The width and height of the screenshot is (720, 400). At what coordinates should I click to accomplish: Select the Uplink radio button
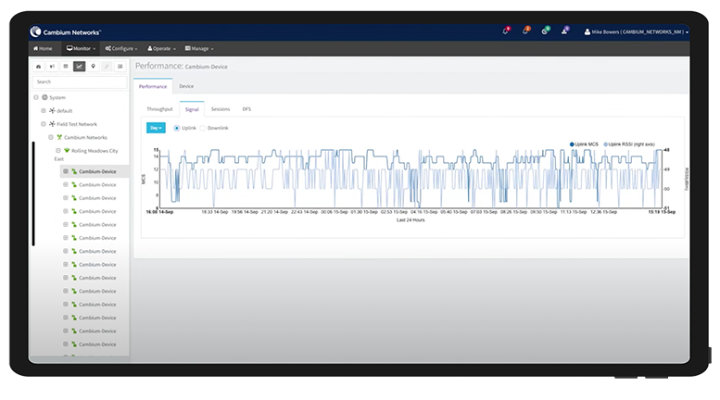pos(177,128)
